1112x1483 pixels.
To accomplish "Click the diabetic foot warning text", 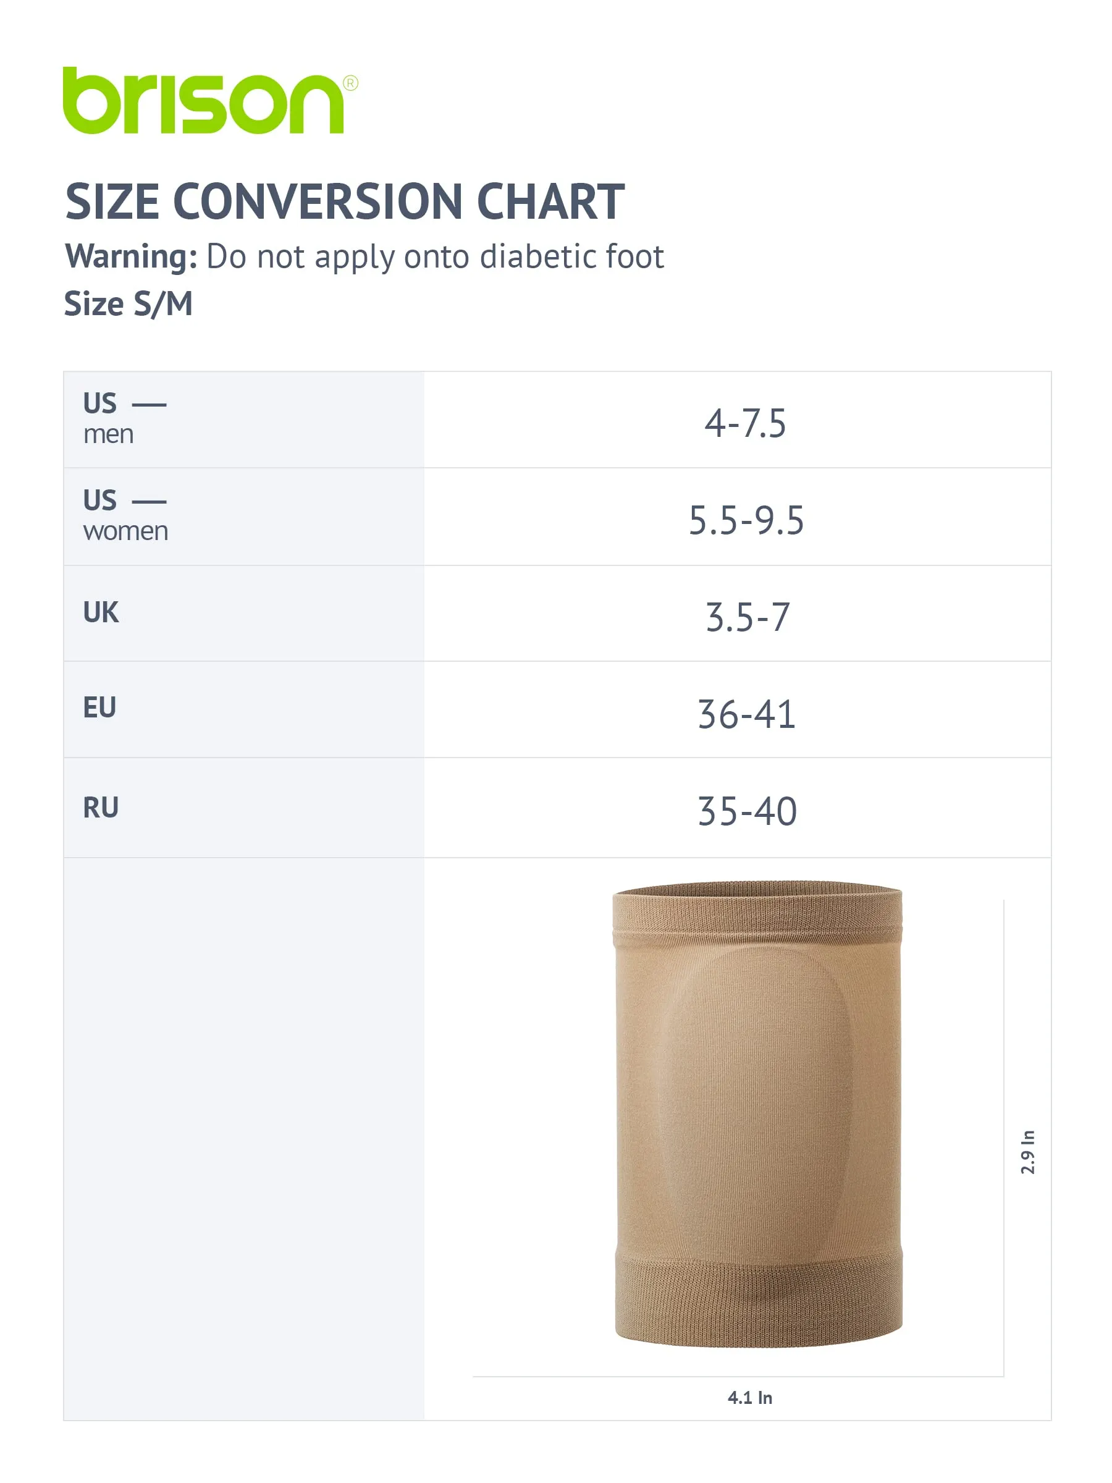I will pyautogui.click(x=364, y=257).
